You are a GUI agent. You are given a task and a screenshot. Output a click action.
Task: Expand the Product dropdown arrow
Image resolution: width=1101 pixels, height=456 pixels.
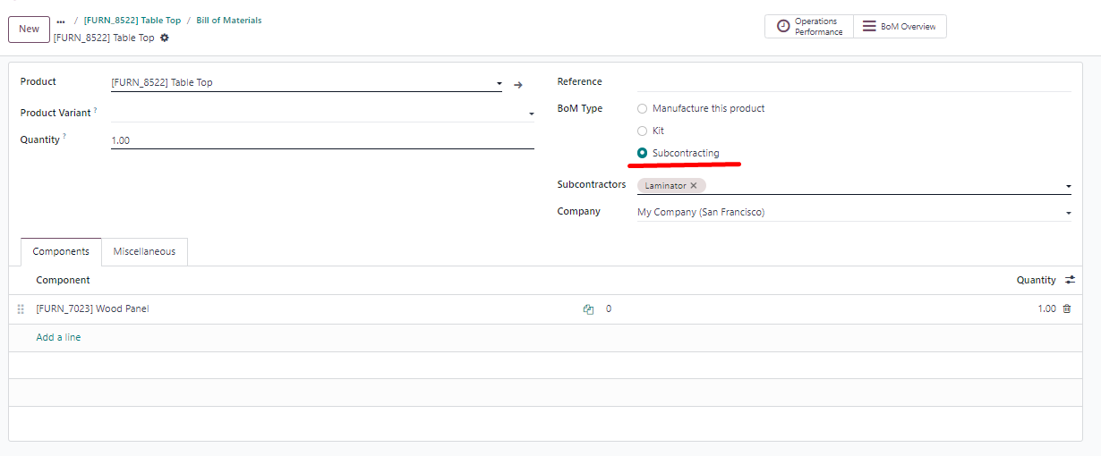coord(499,84)
